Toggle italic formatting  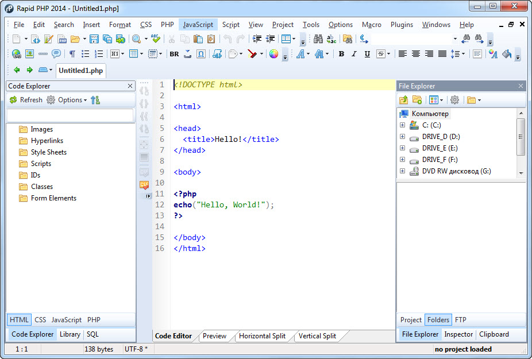coord(354,54)
